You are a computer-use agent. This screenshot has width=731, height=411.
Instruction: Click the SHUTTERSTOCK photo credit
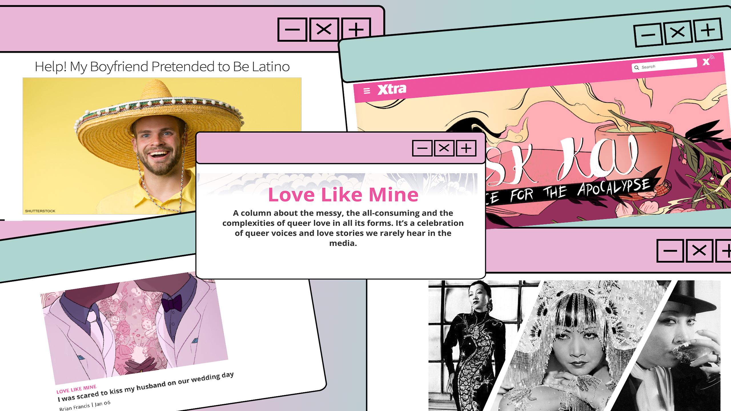(40, 211)
